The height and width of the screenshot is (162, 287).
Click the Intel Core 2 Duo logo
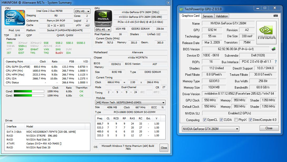[x=15, y=18]
